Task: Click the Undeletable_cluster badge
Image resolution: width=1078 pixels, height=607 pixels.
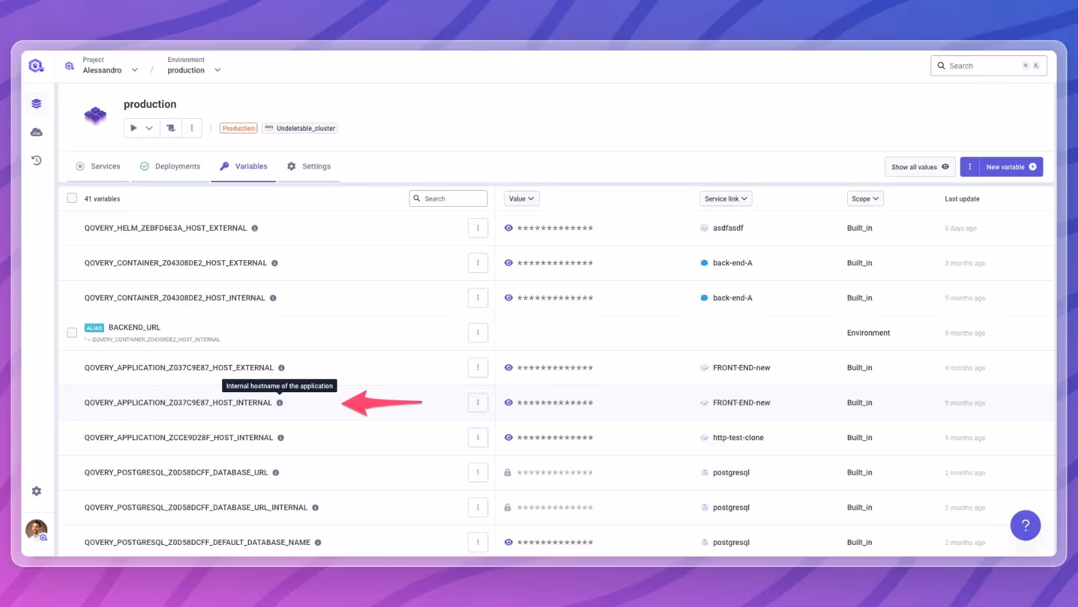Action: pyautogui.click(x=300, y=128)
